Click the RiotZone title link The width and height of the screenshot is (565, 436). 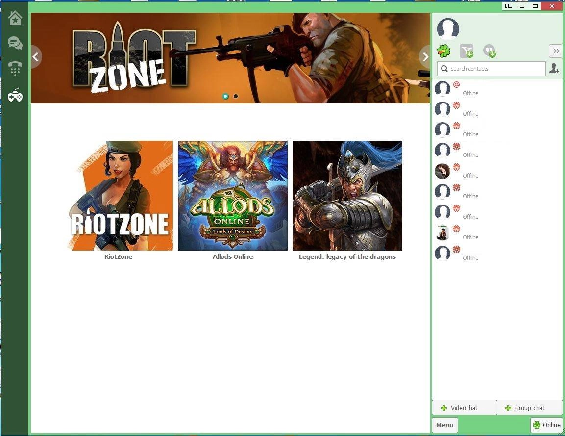(119, 257)
